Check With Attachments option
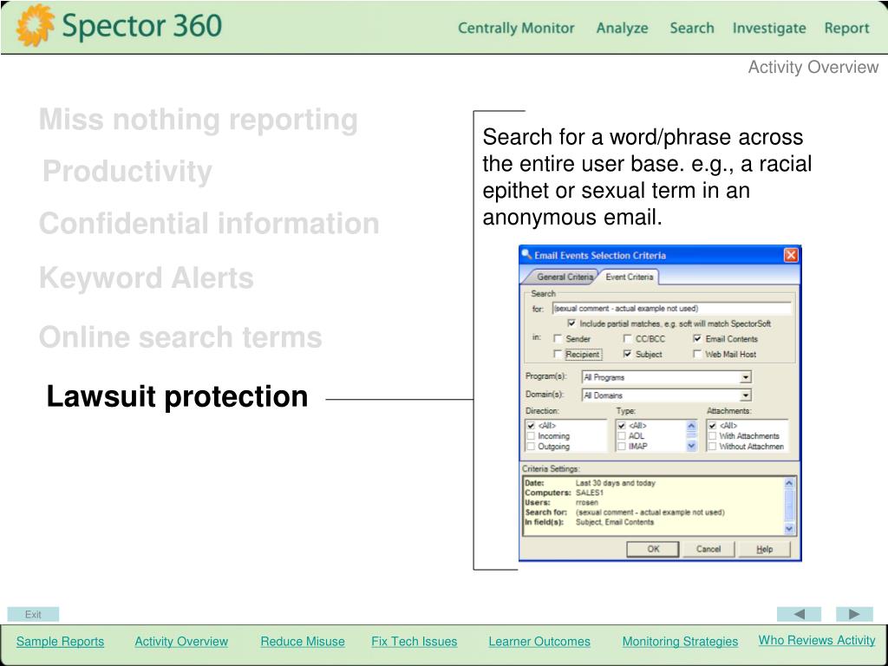888x666 pixels. click(x=713, y=436)
